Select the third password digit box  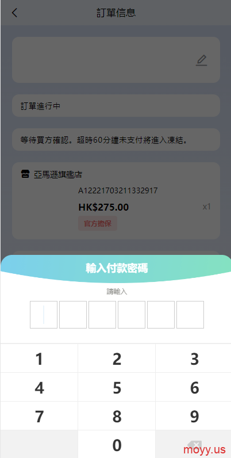[x=102, y=315]
